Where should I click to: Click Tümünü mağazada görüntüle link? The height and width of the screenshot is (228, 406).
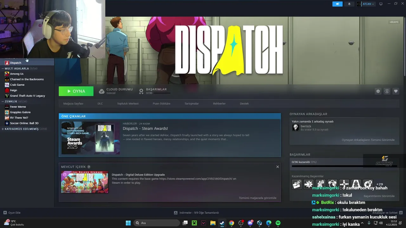258,198
